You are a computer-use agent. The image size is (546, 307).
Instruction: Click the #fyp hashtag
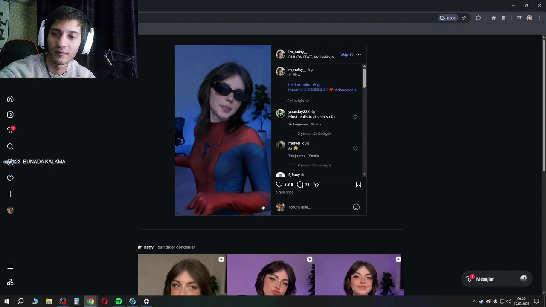pyautogui.click(x=317, y=85)
